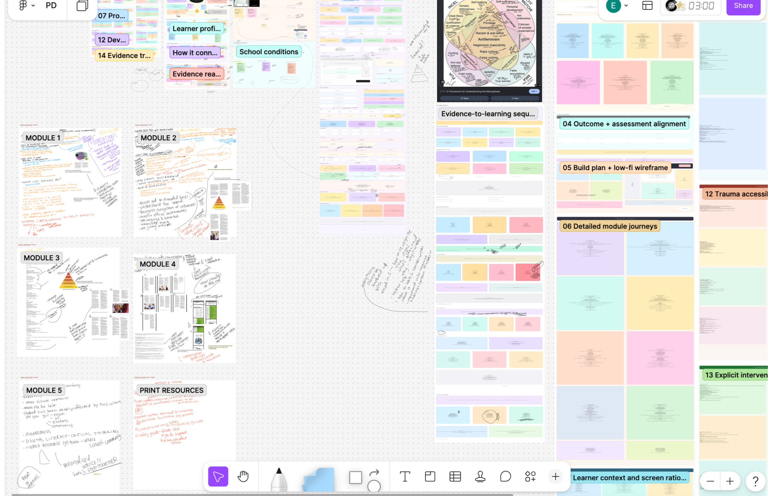Select the MODULE 5 section label
Screen dimensions: 768x496
point(44,390)
